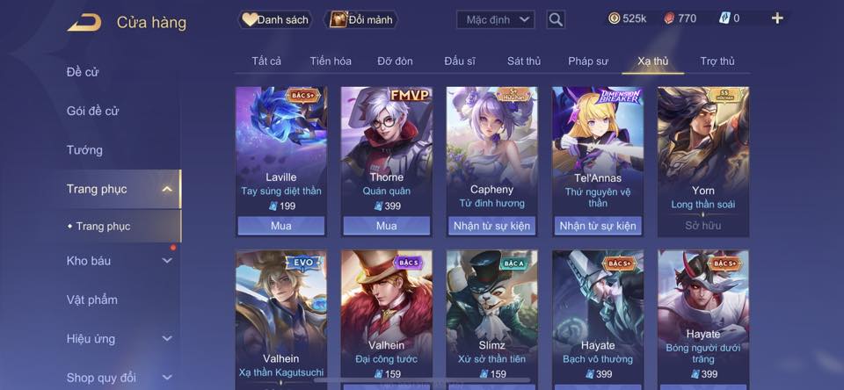Switch to the Pháp sư tab
The height and width of the screenshot is (390, 844).
[588, 61]
